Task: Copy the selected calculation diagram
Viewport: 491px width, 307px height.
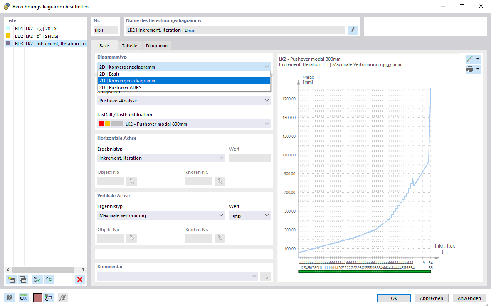Action: pyautogui.click(x=23, y=280)
